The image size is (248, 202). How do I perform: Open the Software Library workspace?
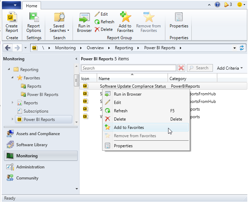coord(41,145)
